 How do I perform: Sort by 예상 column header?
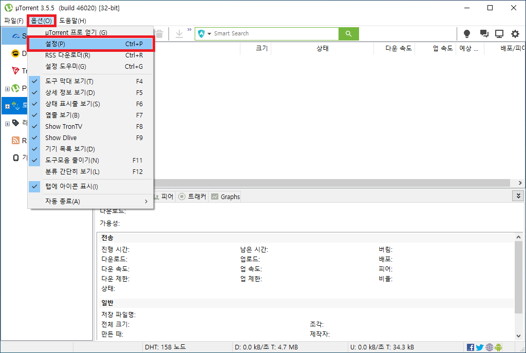point(470,48)
